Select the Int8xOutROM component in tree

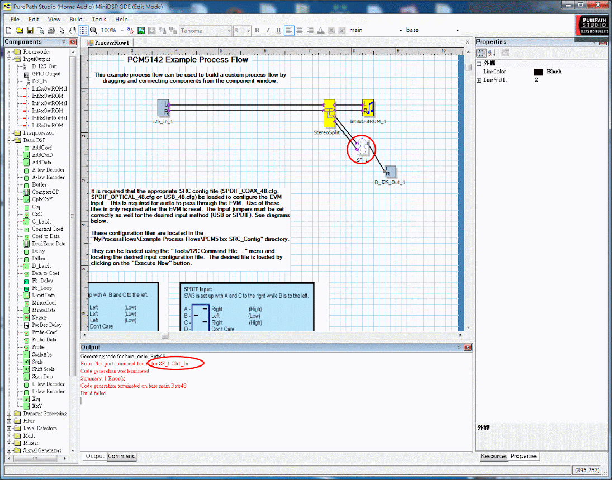click(x=47, y=125)
